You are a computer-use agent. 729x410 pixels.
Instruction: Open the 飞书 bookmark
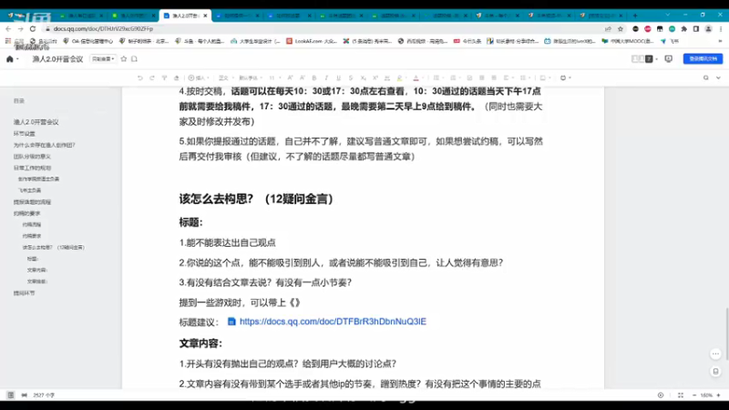point(670,41)
